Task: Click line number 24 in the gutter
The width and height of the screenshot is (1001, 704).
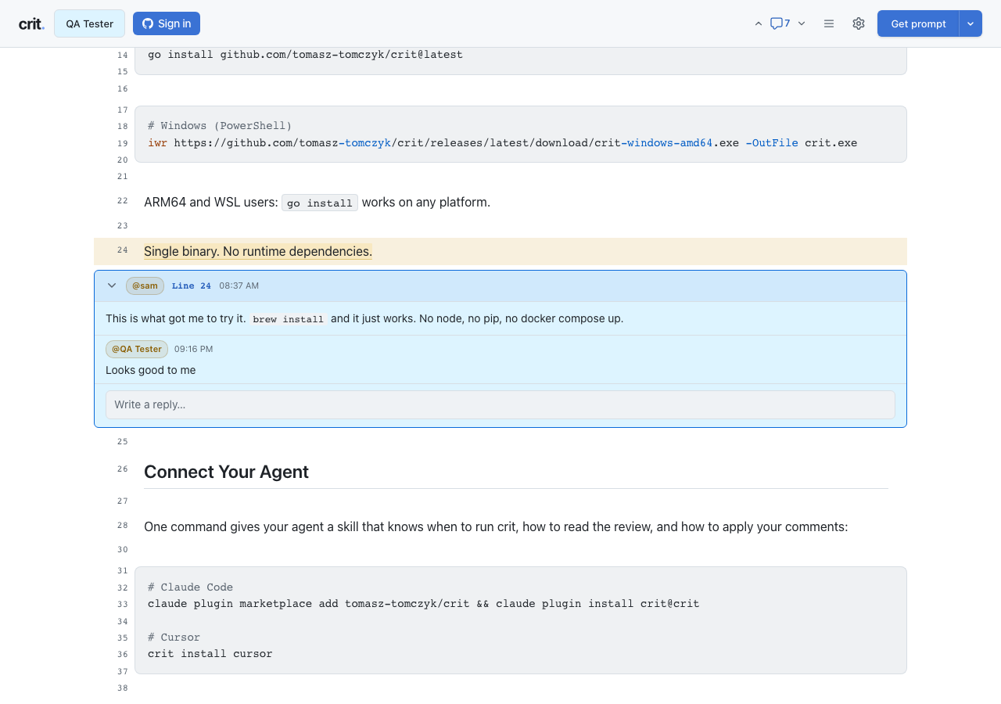Action: [x=122, y=250]
